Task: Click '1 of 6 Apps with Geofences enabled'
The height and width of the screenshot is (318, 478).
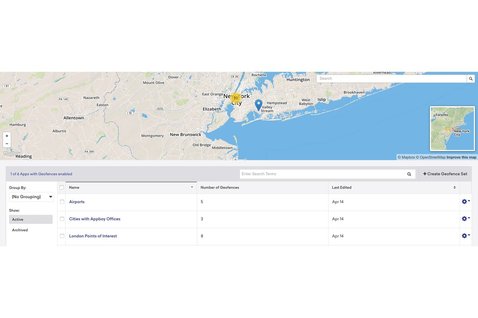Action: click(x=41, y=174)
